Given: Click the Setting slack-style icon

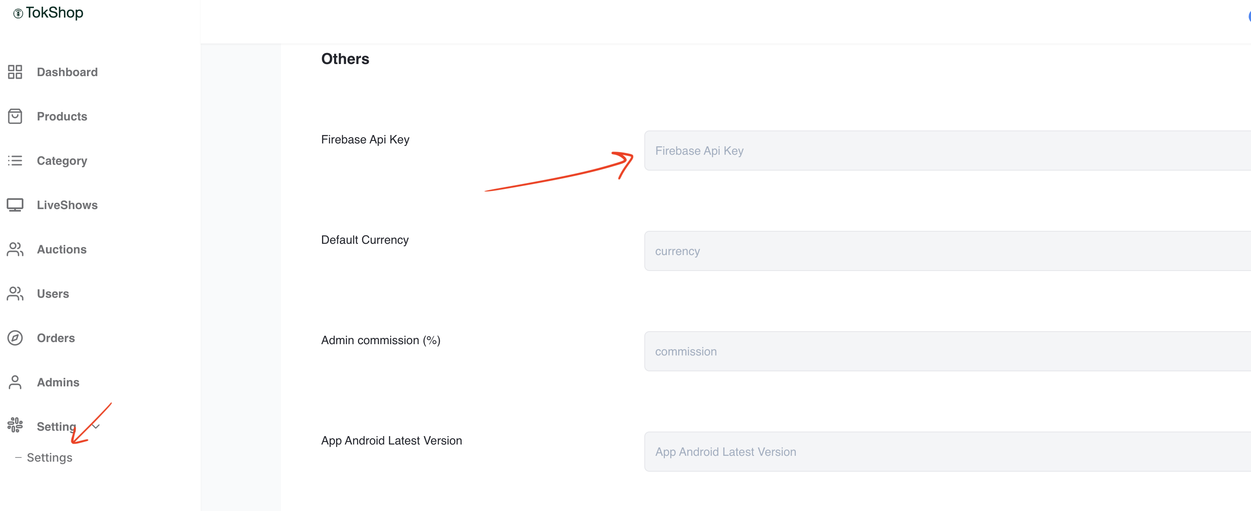Looking at the screenshot, I should click(x=15, y=425).
